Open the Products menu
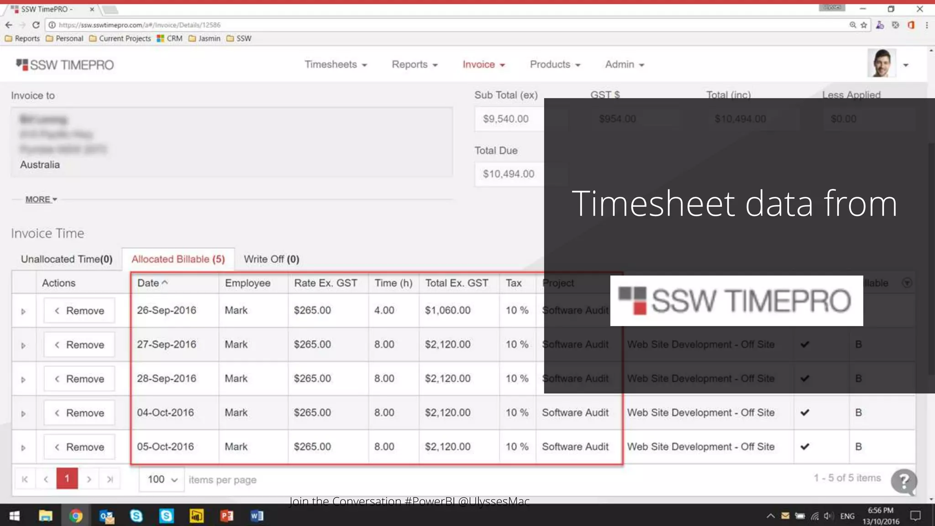 (555, 64)
